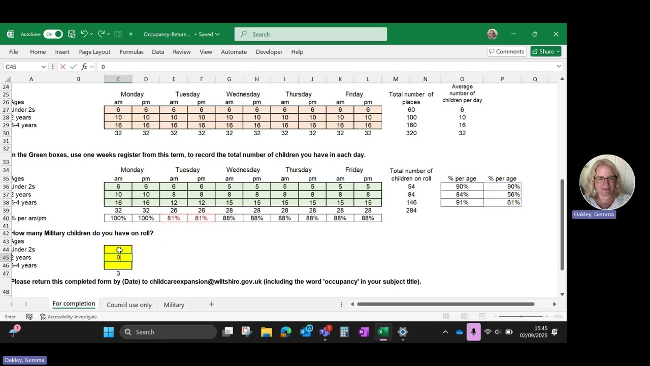Switch to Normal view icon

(x=446, y=317)
